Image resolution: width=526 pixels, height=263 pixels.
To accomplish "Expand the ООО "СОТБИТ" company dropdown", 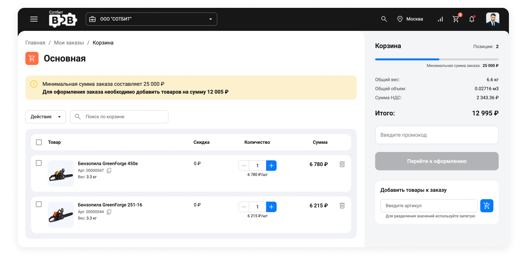I will tap(151, 19).
